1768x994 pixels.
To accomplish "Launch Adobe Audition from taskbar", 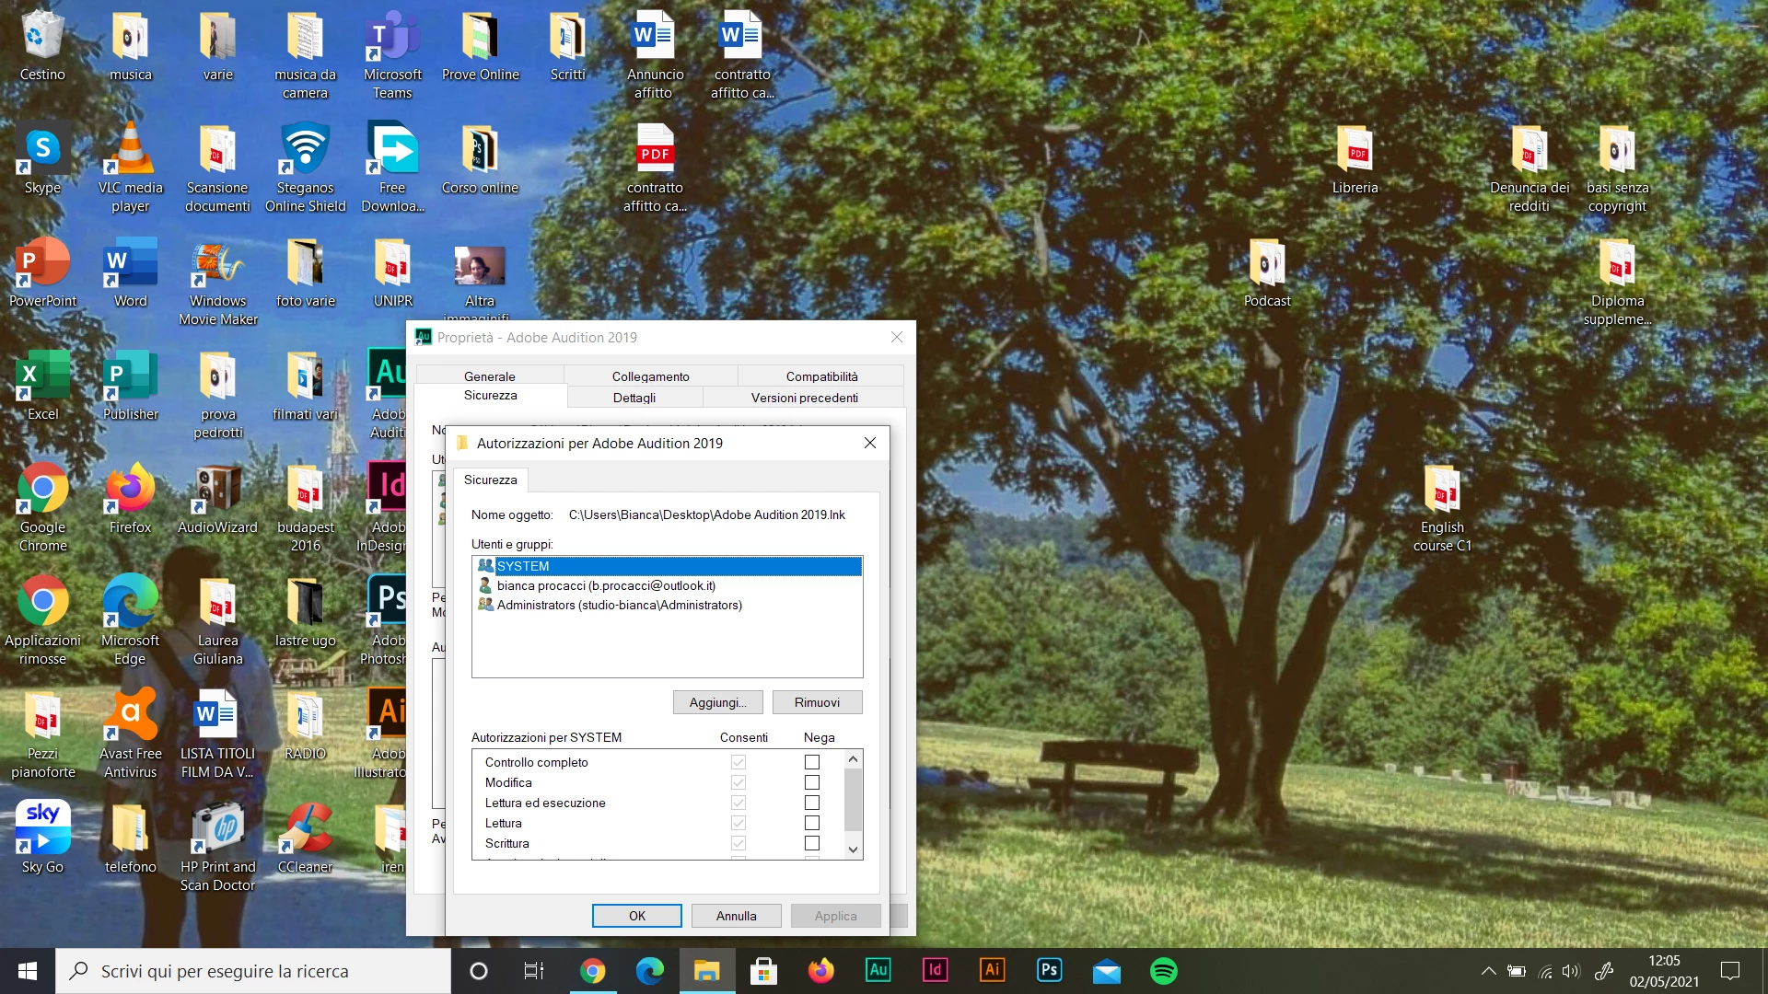I will pos(878,971).
